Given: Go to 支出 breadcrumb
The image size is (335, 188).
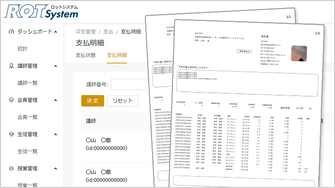Looking at the screenshot, I should tap(108, 32).
